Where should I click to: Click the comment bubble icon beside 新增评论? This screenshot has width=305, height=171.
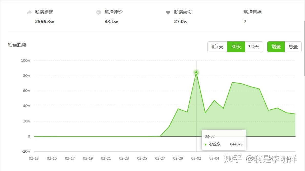pyautogui.click(x=99, y=13)
